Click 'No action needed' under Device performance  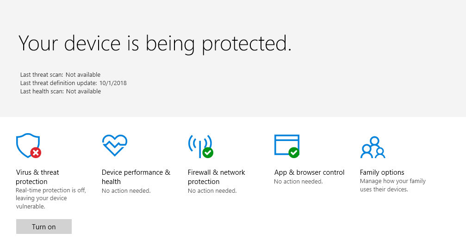click(x=126, y=191)
